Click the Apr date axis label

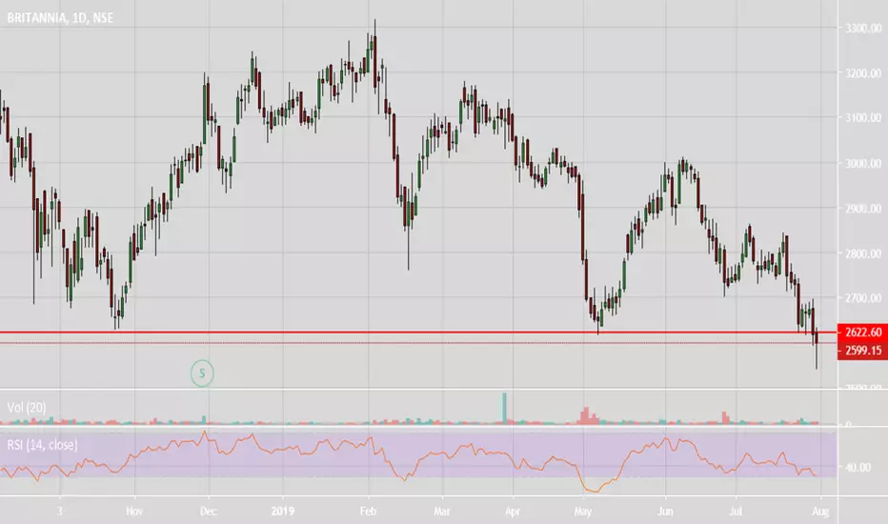pyautogui.click(x=513, y=512)
